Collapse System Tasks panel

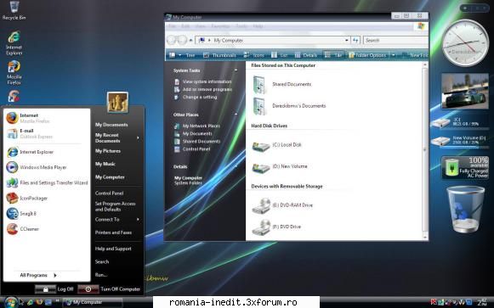(236, 70)
